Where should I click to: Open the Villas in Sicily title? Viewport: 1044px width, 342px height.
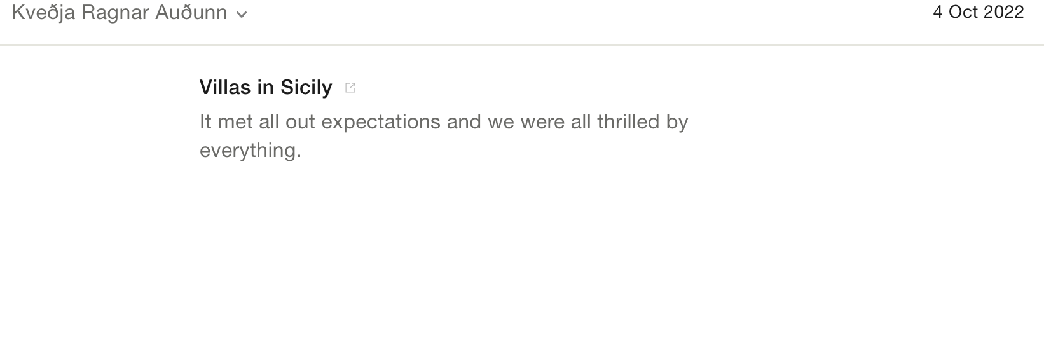click(266, 87)
